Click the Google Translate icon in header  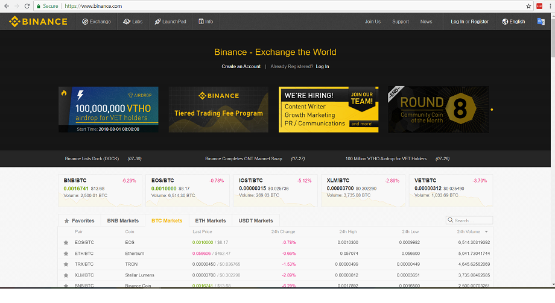click(541, 22)
